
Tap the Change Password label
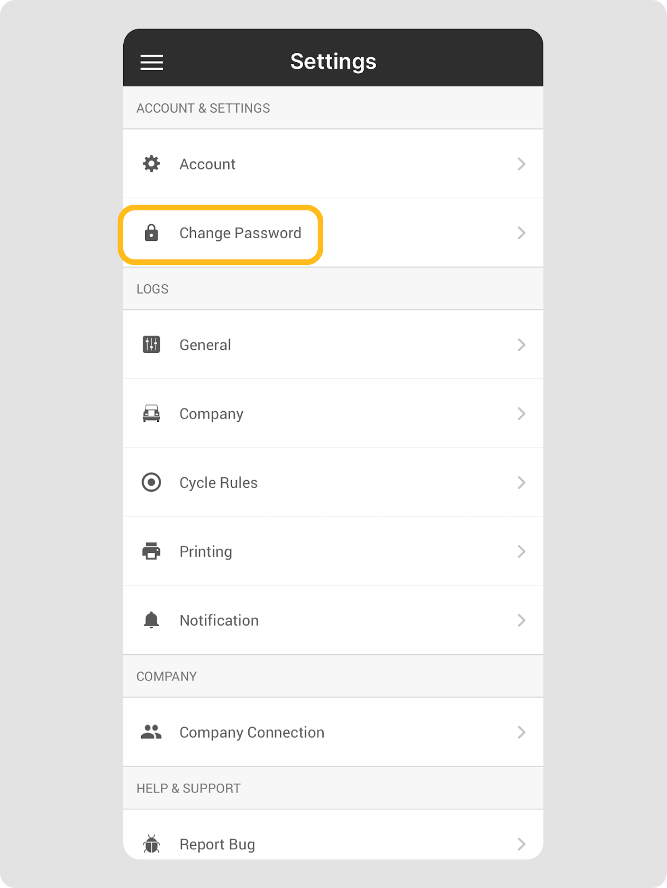[x=240, y=233]
